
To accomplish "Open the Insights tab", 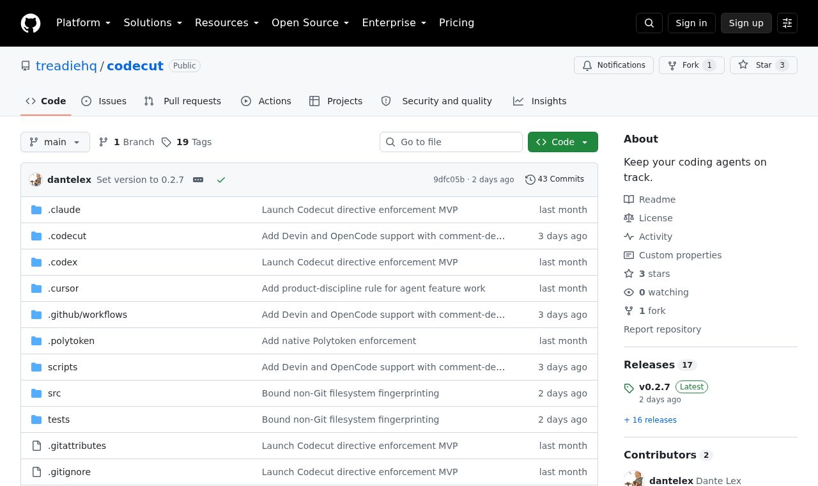I will pyautogui.click(x=540, y=101).
